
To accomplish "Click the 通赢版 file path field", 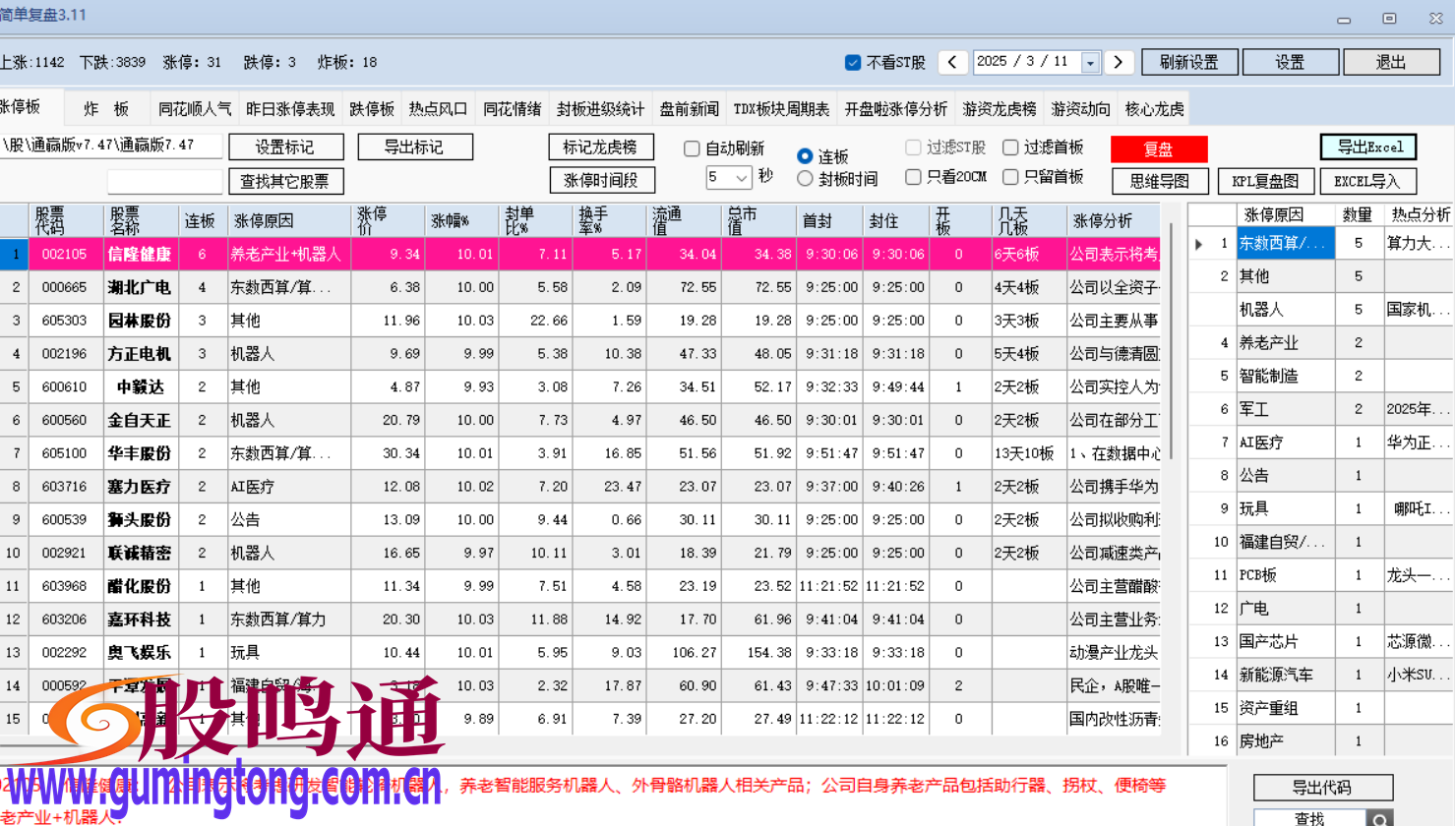I will click(x=111, y=146).
